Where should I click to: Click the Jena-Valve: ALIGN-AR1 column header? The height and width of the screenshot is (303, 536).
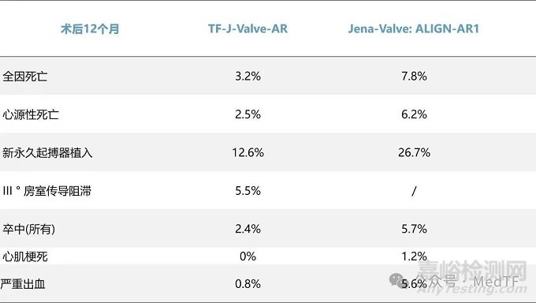coord(414,28)
